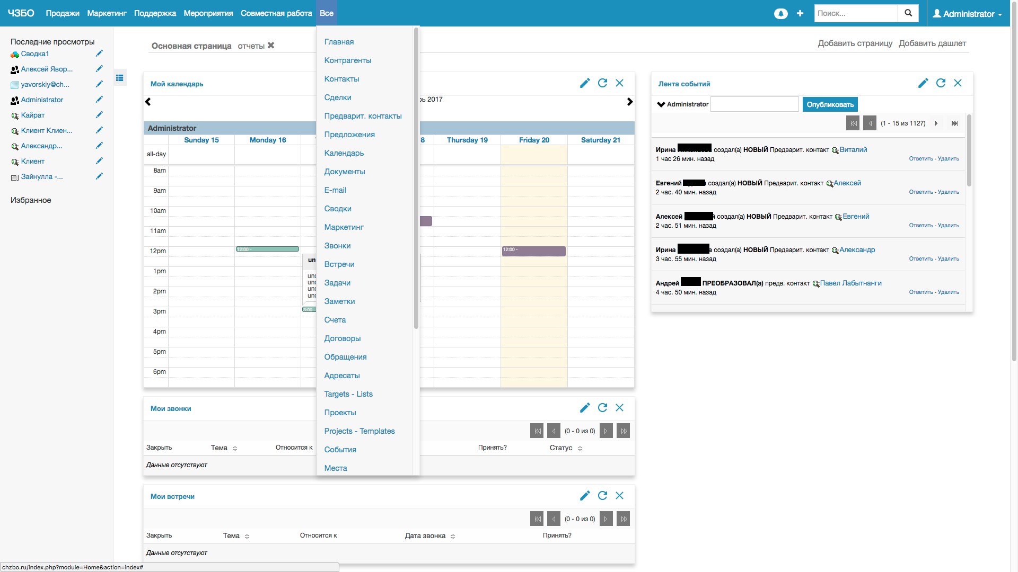Edit the Мой календарь dashlet with pencil icon
Image resolution: width=1018 pixels, height=572 pixels.
point(584,83)
